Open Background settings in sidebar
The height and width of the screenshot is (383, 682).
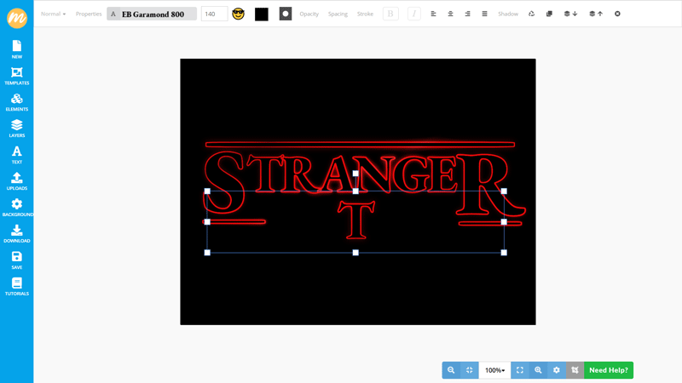click(x=16, y=207)
